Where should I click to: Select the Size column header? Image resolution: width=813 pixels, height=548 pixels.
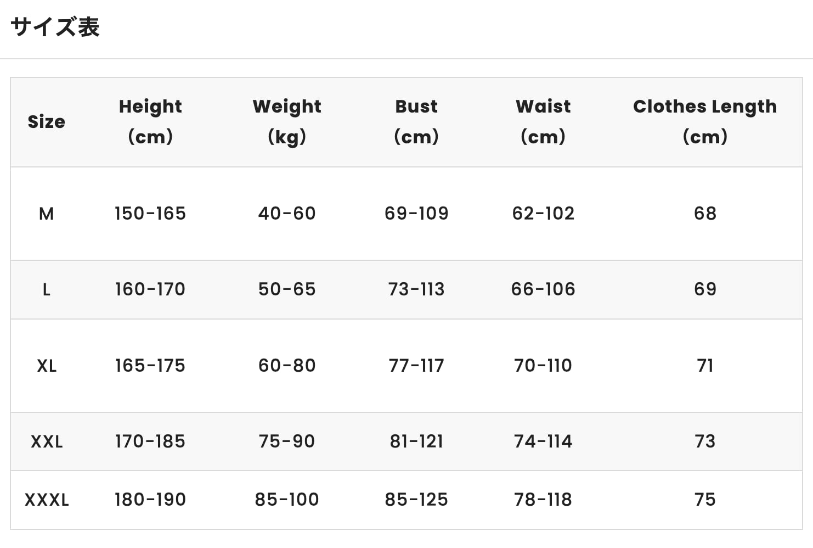(x=46, y=121)
